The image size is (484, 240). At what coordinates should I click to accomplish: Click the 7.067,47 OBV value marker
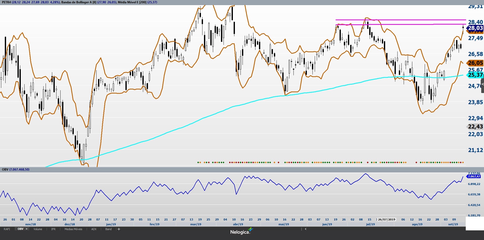pos(474,176)
